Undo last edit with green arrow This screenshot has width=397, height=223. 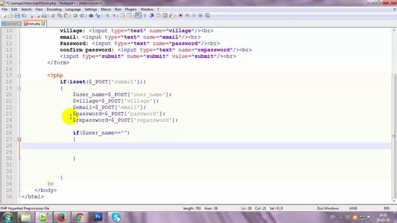pyautogui.click(x=75, y=15)
